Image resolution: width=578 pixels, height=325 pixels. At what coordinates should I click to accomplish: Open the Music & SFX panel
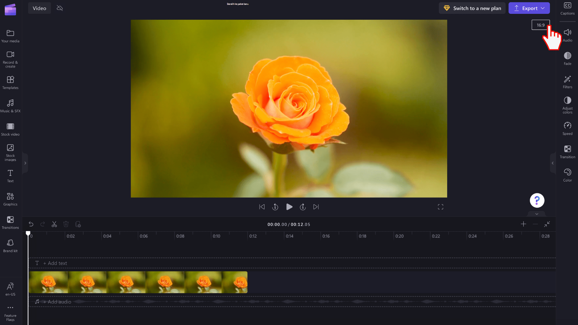point(11,105)
